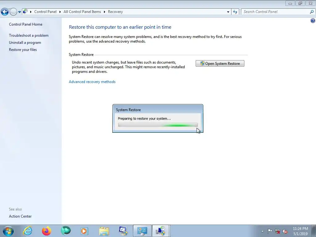This screenshot has width=316, height=237.
Task: Select All Control Panel Items breadcrumb
Action: pos(82,12)
